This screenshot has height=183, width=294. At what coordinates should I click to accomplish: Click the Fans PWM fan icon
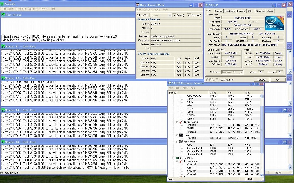coord(181,141)
